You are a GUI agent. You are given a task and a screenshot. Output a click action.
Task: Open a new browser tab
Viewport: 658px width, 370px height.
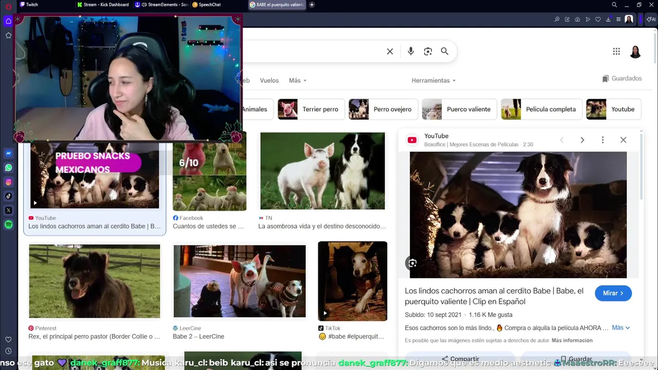pos(312,5)
